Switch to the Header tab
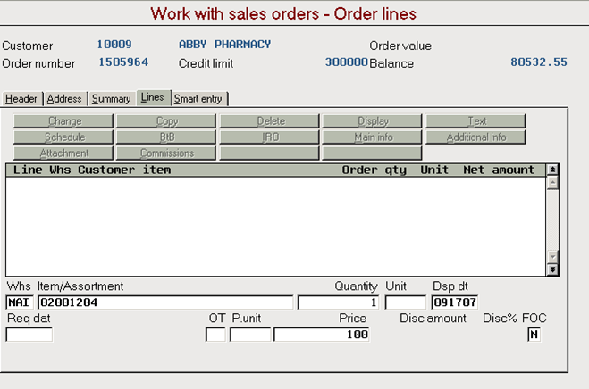Viewport: 589px width, 389px height. coord(21,99)
